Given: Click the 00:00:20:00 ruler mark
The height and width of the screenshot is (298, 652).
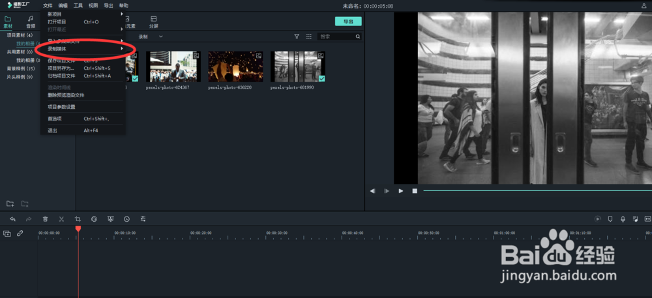Looking at the screenshot, I should (201, 233).
